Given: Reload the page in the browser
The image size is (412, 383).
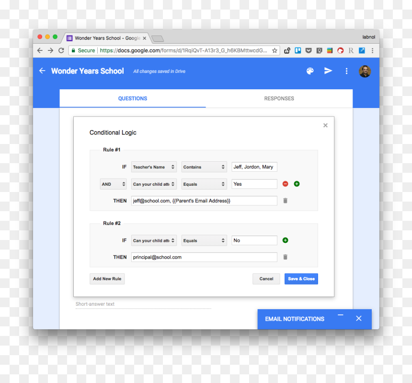Looking at the screenshot, I should tap(61, 50).
